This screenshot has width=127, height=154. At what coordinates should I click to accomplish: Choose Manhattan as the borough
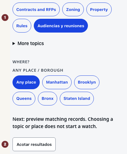57,82
